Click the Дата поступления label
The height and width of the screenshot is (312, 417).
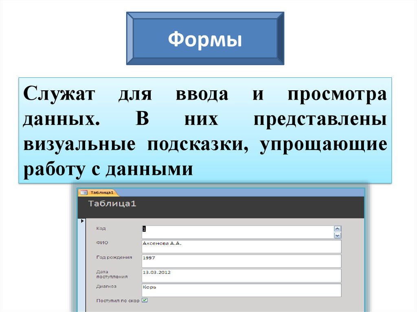[x=112, y=274]
